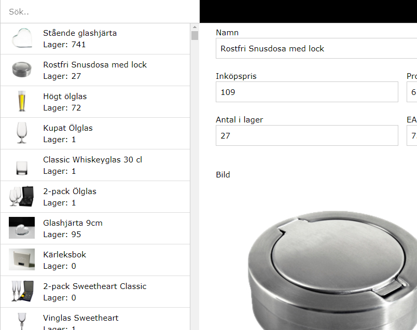Image resolution: width=417 pixels, height=330 pixels.
Task: Focus the Antal i lager field
Action: click(307, 136)
